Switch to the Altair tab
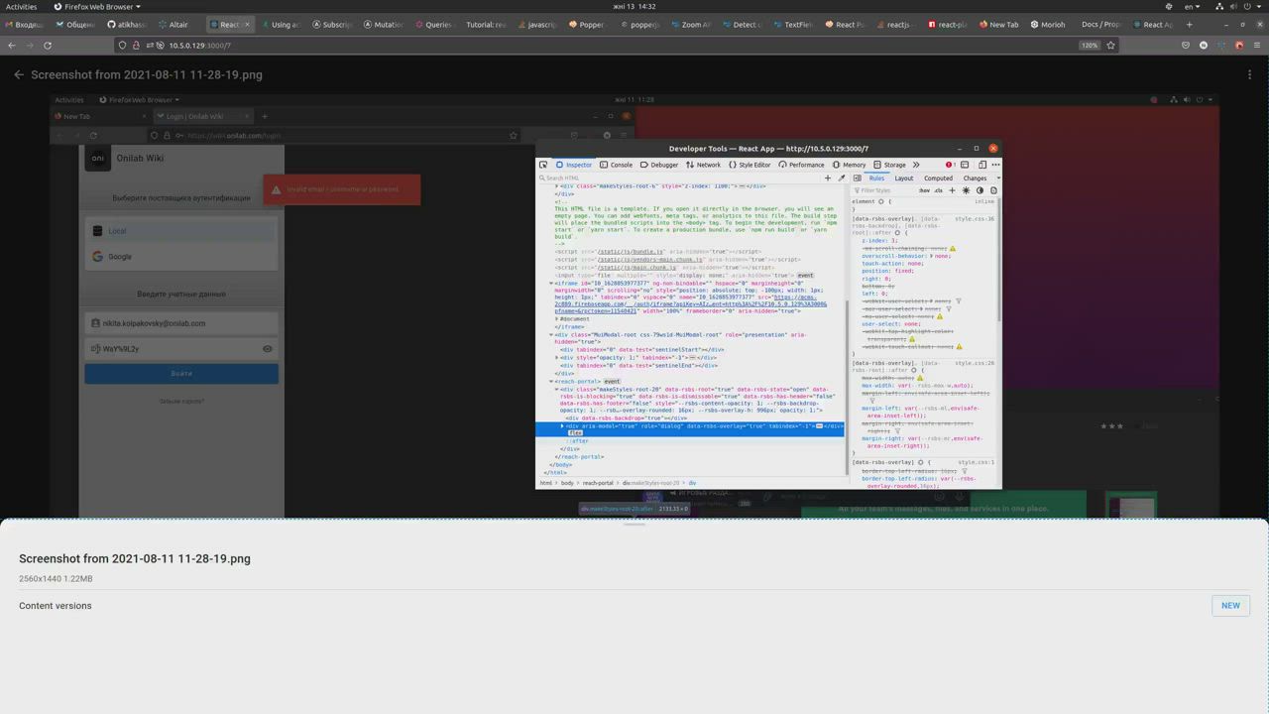 [x=181, y=24]
